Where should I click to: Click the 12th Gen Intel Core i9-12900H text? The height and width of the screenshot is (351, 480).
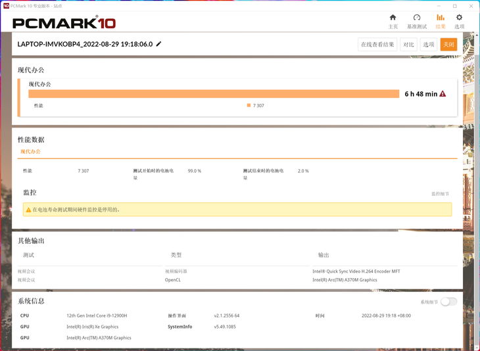(97, 316)
